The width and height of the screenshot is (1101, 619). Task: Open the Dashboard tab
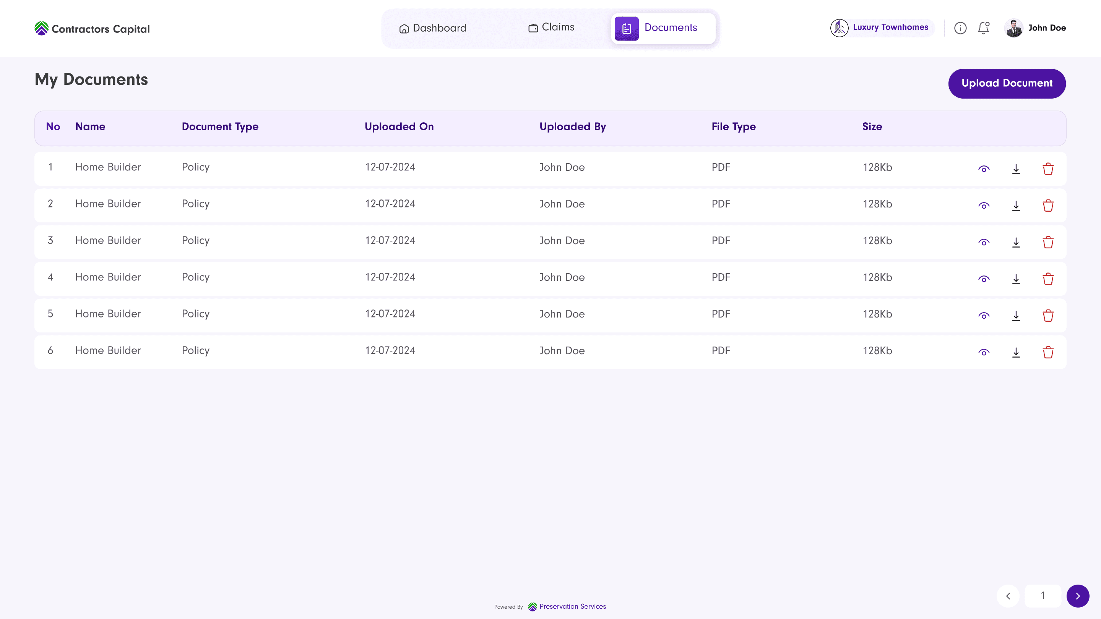tap(432, 28)
